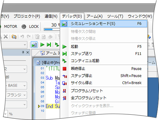Select 瞬時停止 menu entry
159x120 pixels.
pyautogui.click(x=104, y=69)
